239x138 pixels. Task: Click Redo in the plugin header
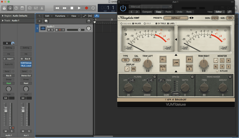pos(189,12)
